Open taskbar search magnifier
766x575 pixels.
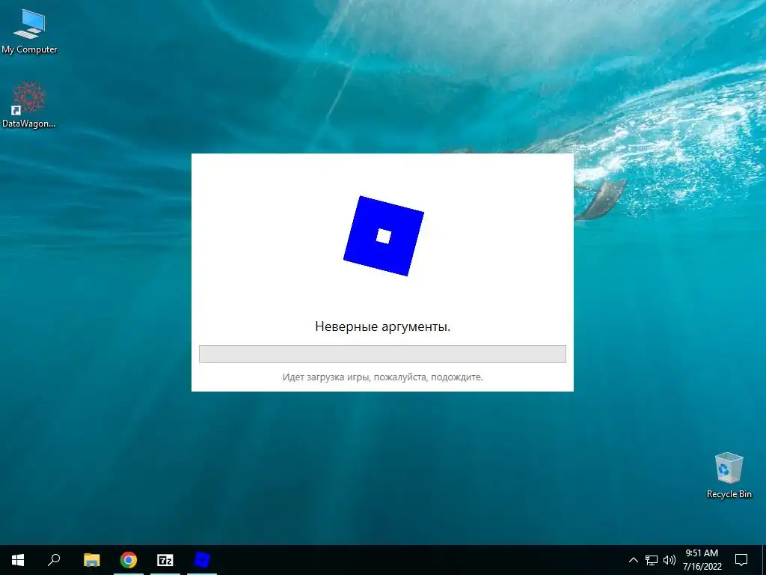pos(54,560)
